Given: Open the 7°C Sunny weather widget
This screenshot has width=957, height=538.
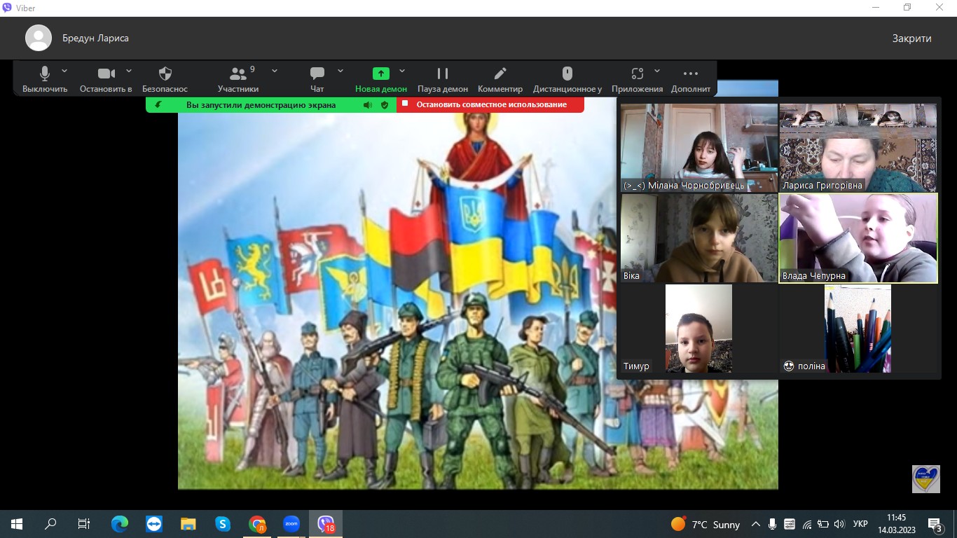Looking at the screenshot, I should tap(705, 524).
